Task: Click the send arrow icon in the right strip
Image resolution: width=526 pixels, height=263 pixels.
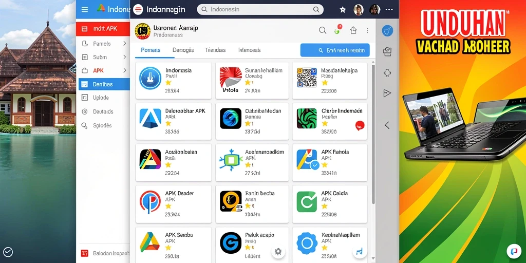Action: 387,93
